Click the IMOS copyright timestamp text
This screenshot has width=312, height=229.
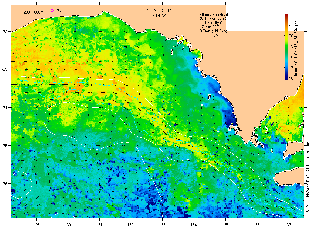(307, 177)
